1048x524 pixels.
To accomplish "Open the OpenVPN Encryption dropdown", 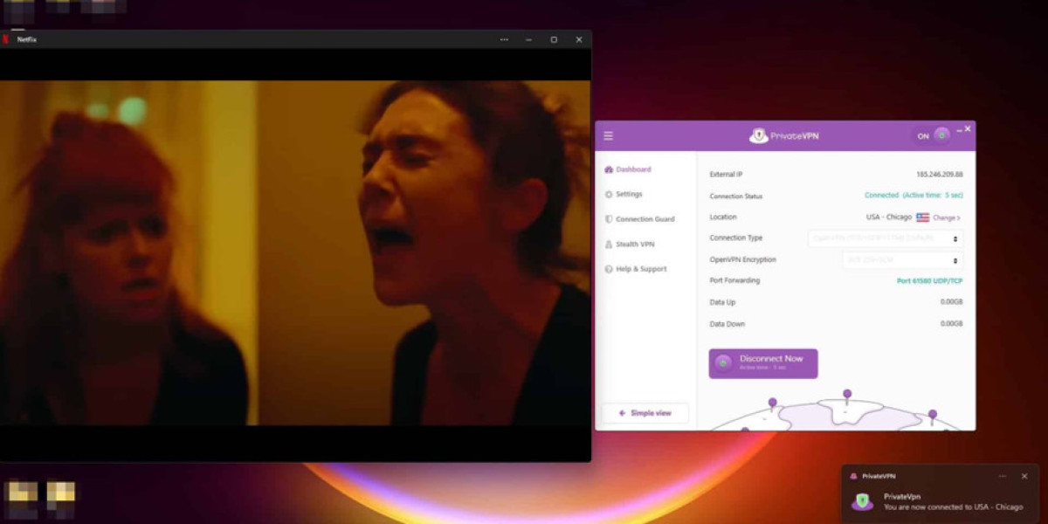I will tap(902, 260).
